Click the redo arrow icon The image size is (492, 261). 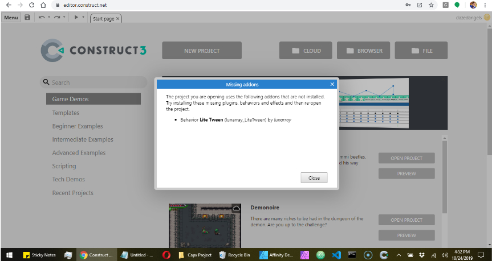57,18
